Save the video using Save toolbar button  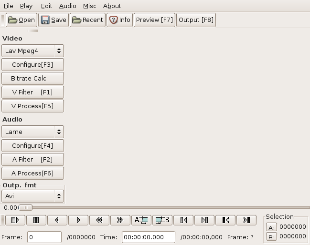click(53, 20)
